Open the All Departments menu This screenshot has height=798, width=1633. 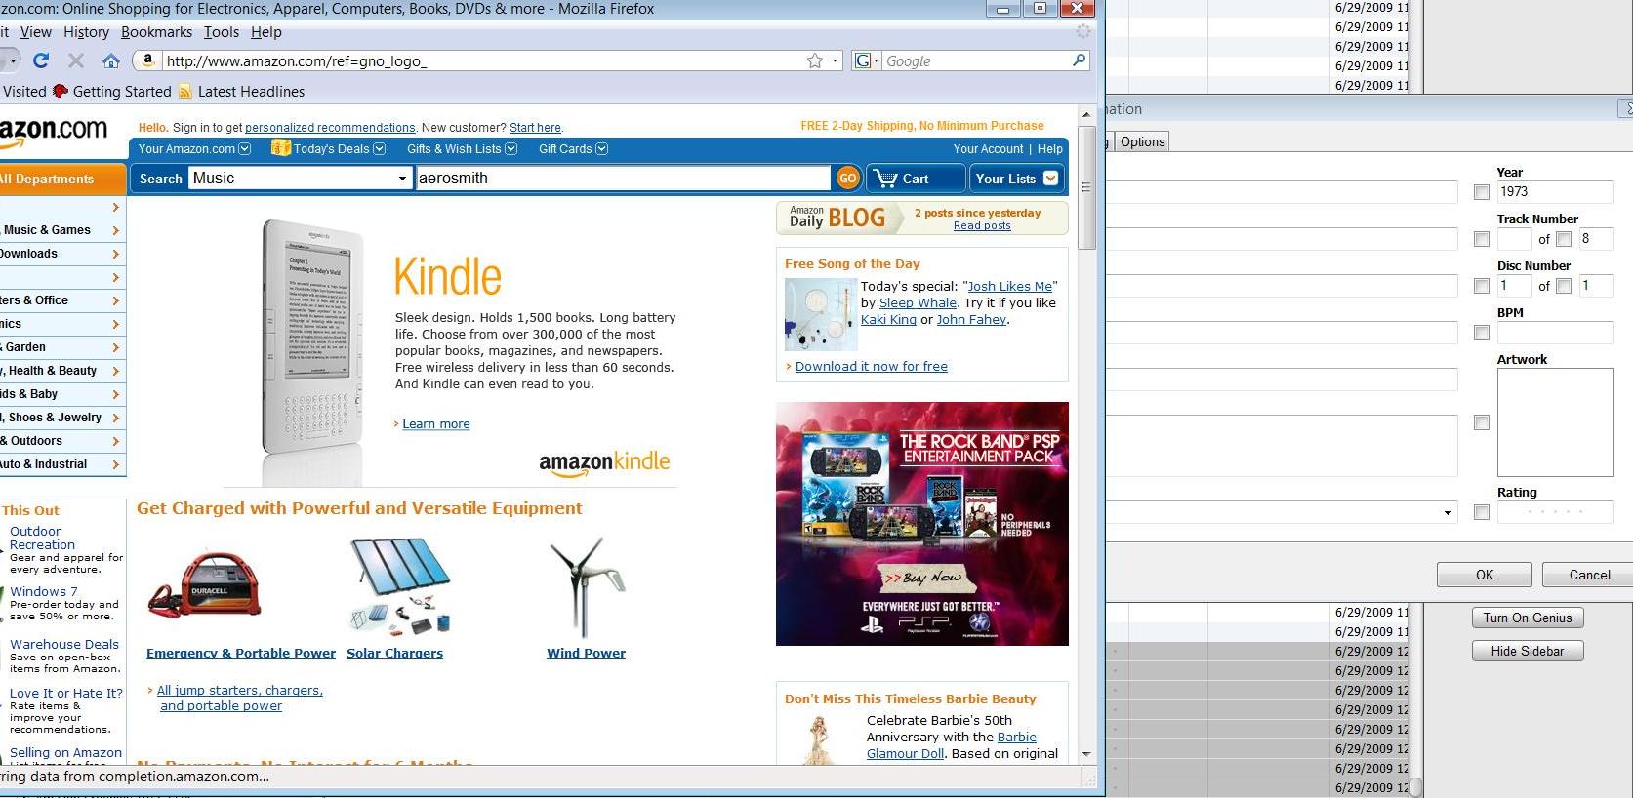pos(62,180)
